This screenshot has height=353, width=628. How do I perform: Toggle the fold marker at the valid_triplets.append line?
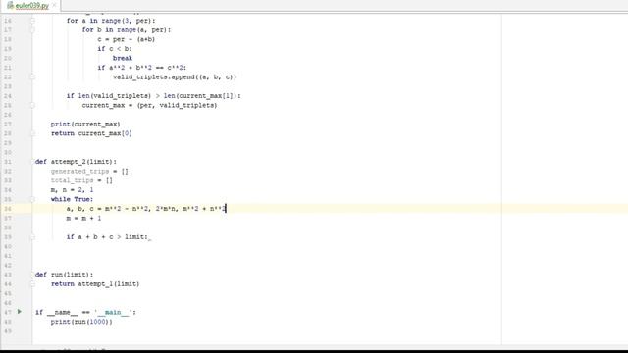click(32, 76)
